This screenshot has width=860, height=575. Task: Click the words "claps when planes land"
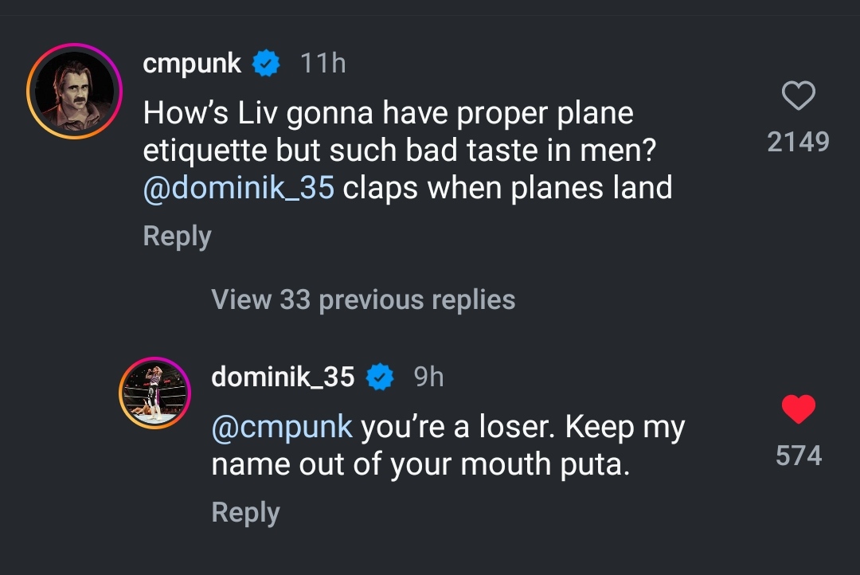pyautogui.click(x=508, y=188)
